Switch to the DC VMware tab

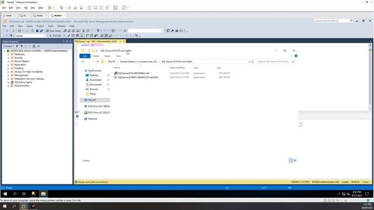point(24,16)
